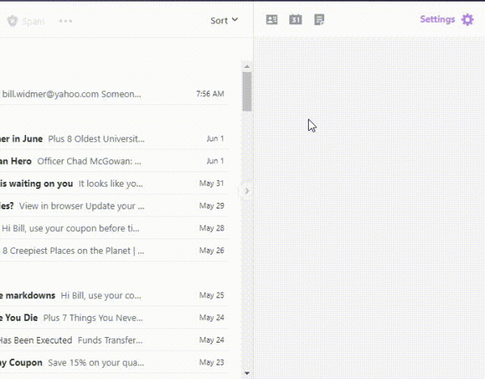Open the Sort dropdown
485x379 pixels.
(224, 20)
